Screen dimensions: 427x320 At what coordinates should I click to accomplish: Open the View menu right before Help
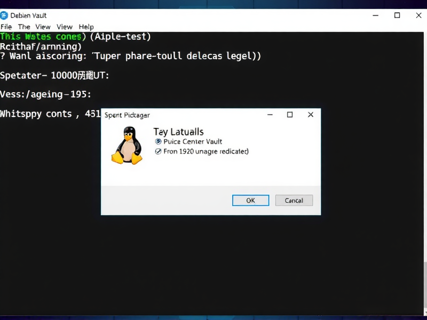[x=65, y=27]
